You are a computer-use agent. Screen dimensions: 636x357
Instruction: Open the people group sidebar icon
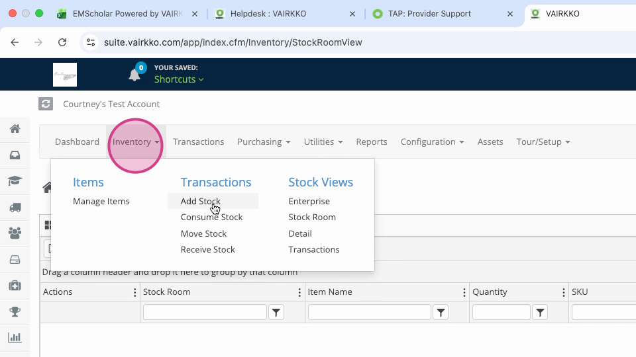pyautogui.click(x=15, y=233)
